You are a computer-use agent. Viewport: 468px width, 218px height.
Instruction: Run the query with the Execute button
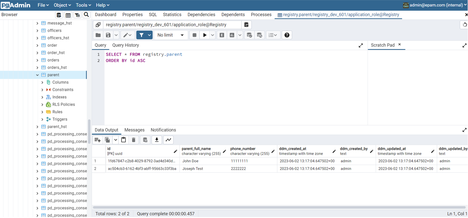click(205, 35)
